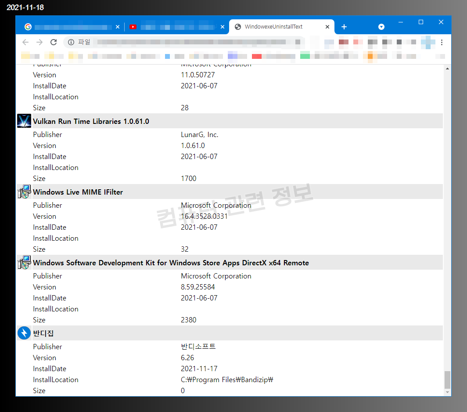
Task: Open a new tab with plus button
Action: tap(344, 27)
